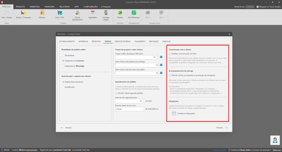The width and height of the screenshot is (282, 152).
Task: Toggle Permitir cliente agendar pedidos
Action: tap(116, 93)
